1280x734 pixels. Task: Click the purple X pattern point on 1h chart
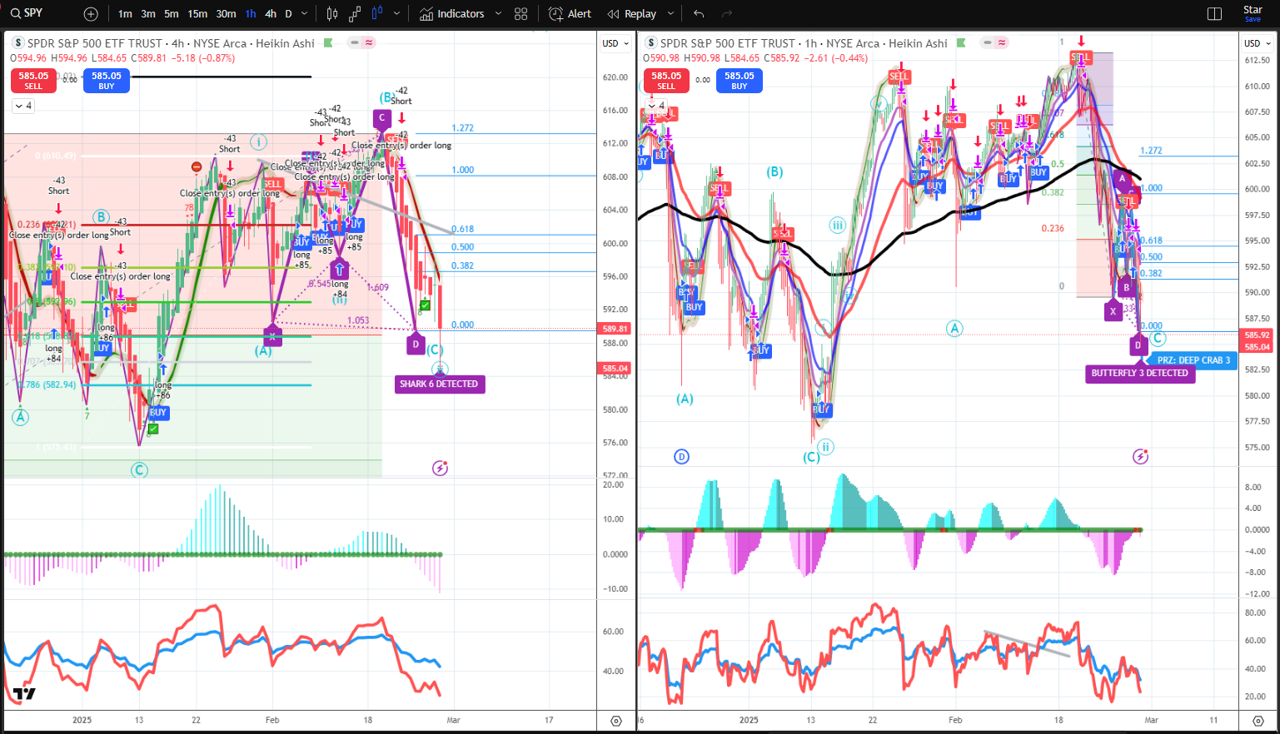click(x=1113, y=311)
